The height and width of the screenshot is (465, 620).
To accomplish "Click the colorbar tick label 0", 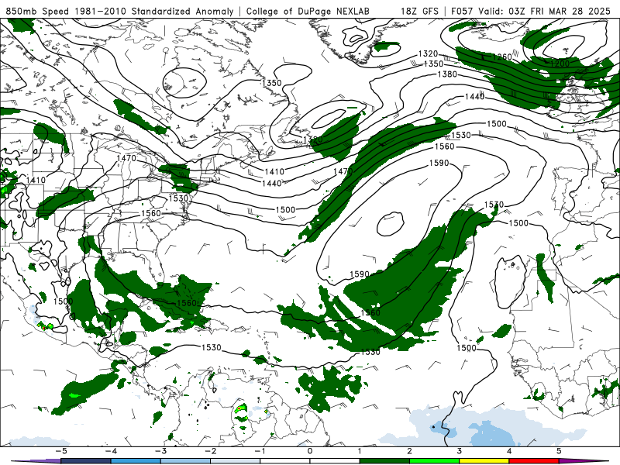I will pyautogui.click(x=310, y=451).
